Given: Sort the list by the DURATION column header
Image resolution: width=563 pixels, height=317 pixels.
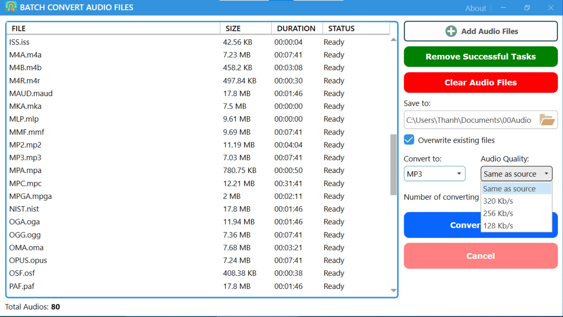Looking at the screenshot, I should 296,28.
